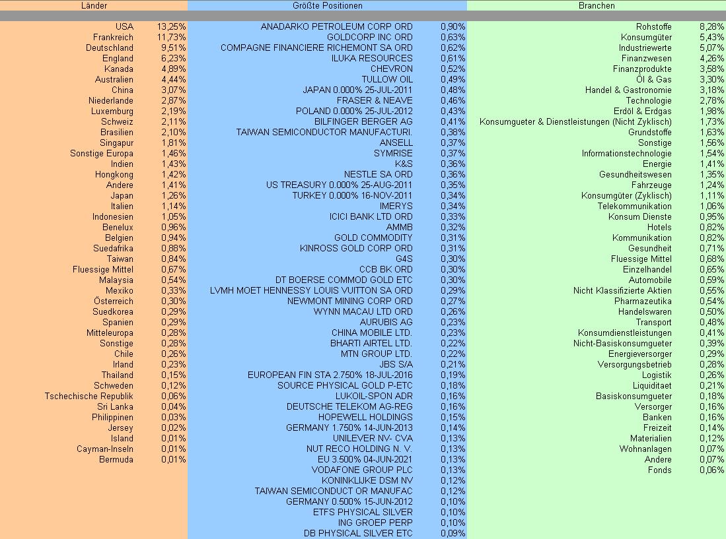Select the ILUKA RESOURCES cell
This screenshot has width=726, height=539.
click(x=372, y=58)
